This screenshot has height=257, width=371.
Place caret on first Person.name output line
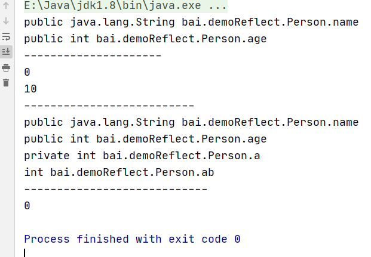point(191,22)
